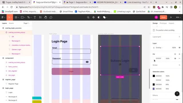This screenshot has width=183, height=103.
Task: Open the Page 1 pages dropdown
Action: tap(27, 23)
